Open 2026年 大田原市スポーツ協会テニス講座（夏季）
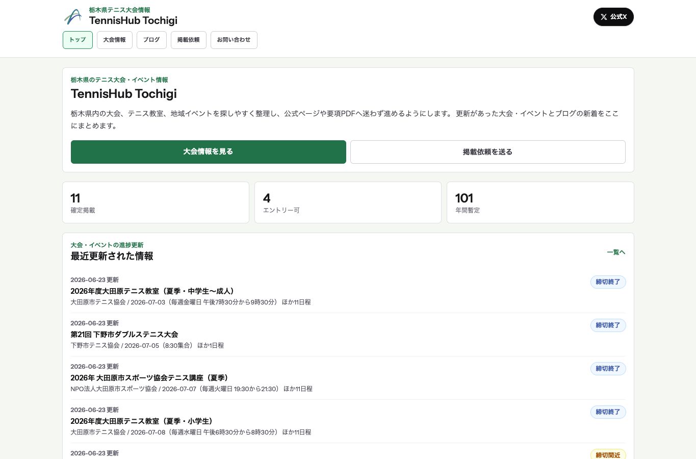The height and width of the screenshot is (459, 696). (x=151, y=378)
